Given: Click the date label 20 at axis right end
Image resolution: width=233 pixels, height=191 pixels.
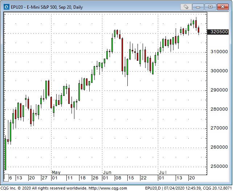Looking at the screenshot, I should (x=192, y=178).
